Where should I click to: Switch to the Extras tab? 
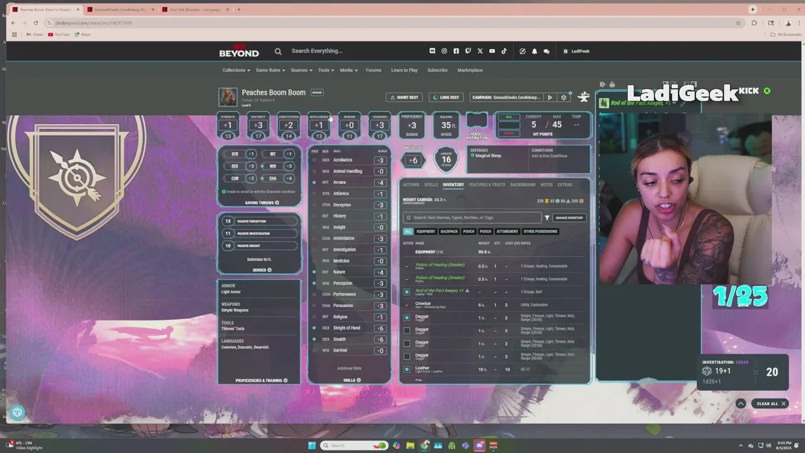tap(565, 185)
